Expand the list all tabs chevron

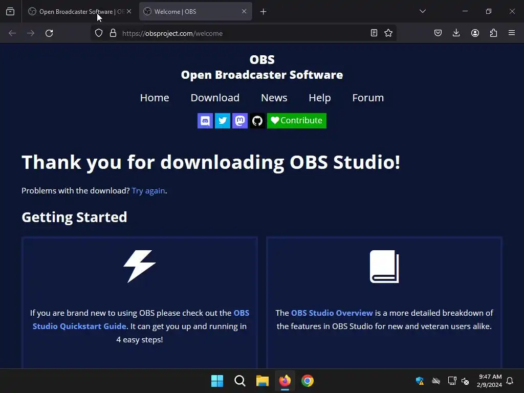(422, 11)
